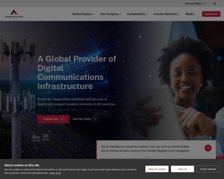Click the Deny all cookies button
The image size is (224, 179).
click(183, 169)
